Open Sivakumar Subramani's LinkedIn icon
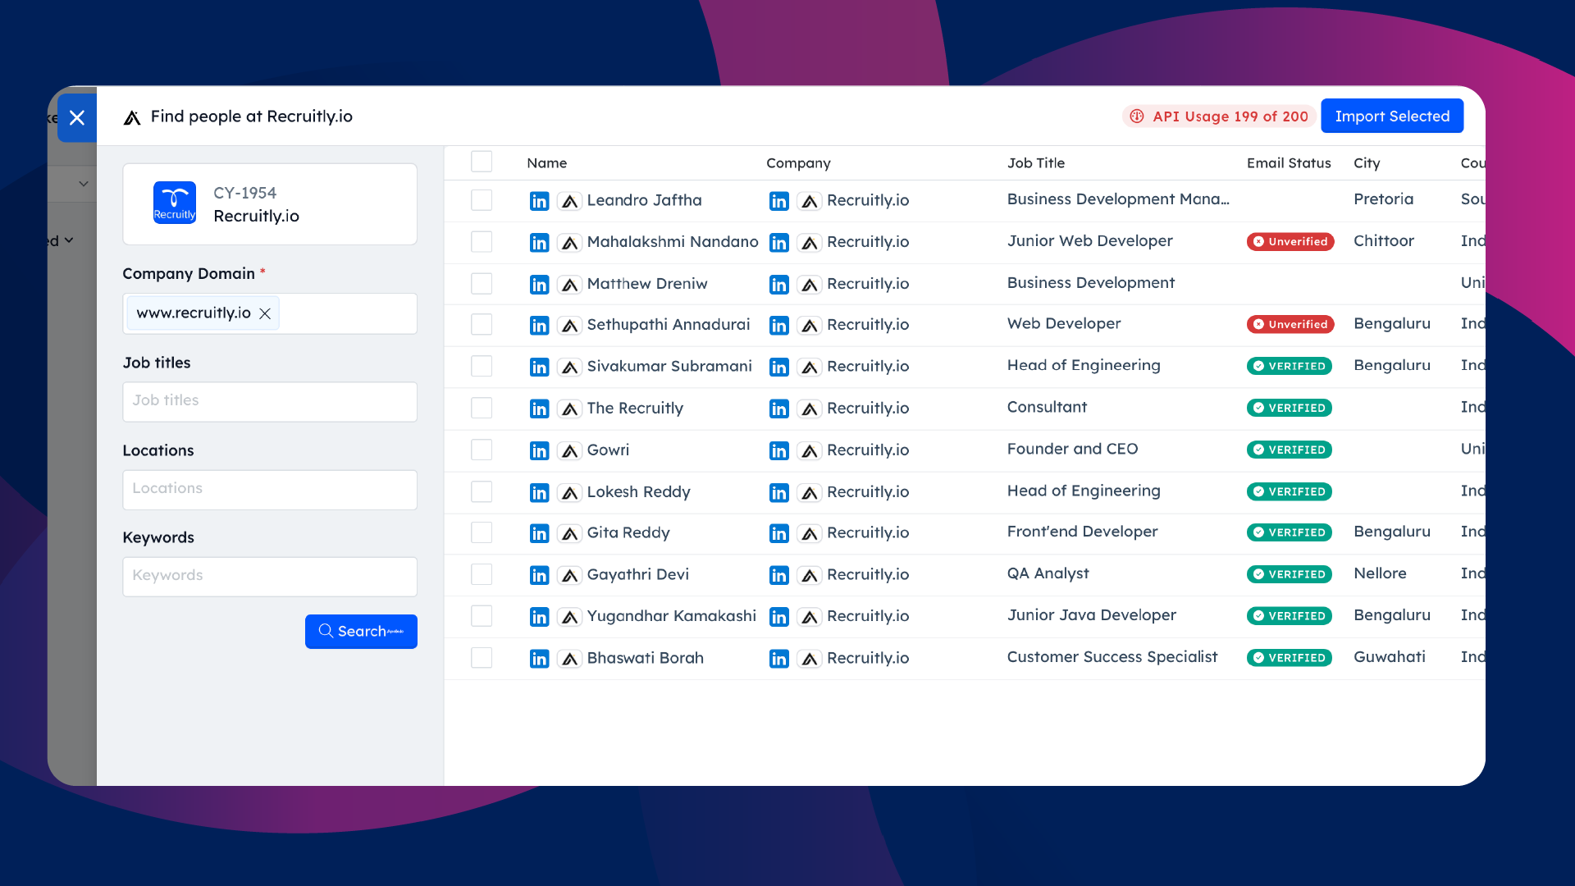The width and height of the screenshot is (1575, 886). click(539, 368)
